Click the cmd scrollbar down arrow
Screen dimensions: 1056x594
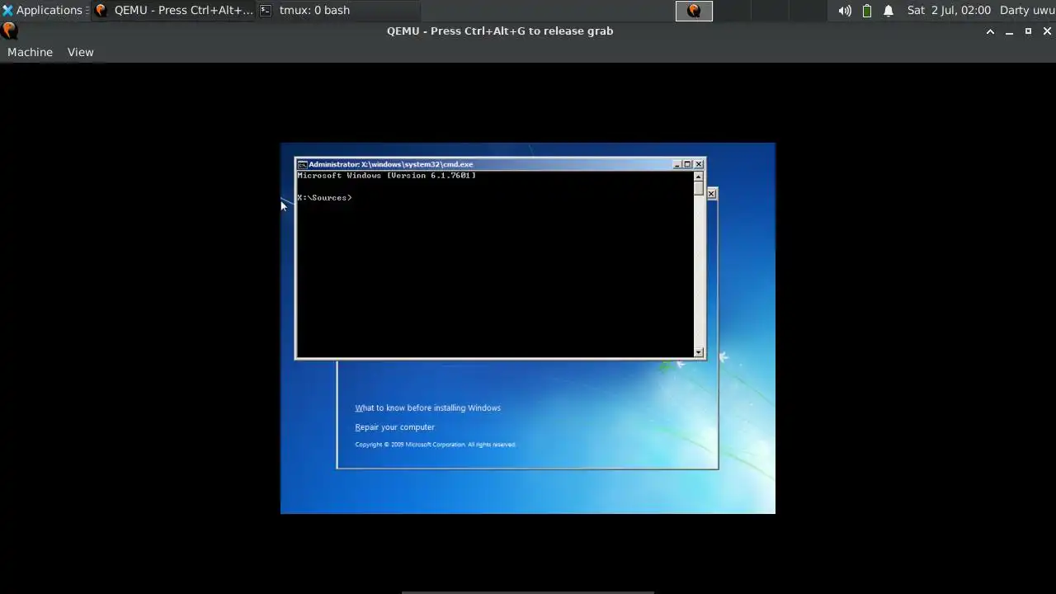(699, 352)
